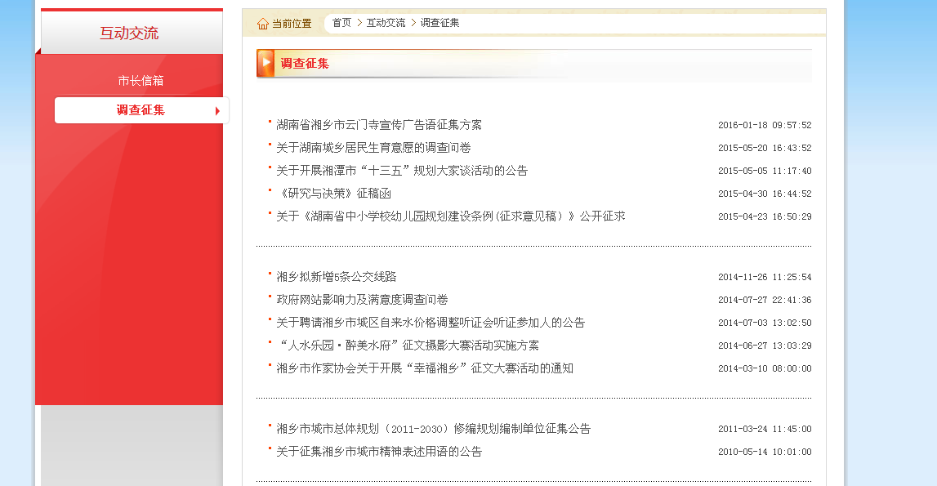
Task: Click the red arrow icon on 调查征集 header
Action: pos(265,63)
